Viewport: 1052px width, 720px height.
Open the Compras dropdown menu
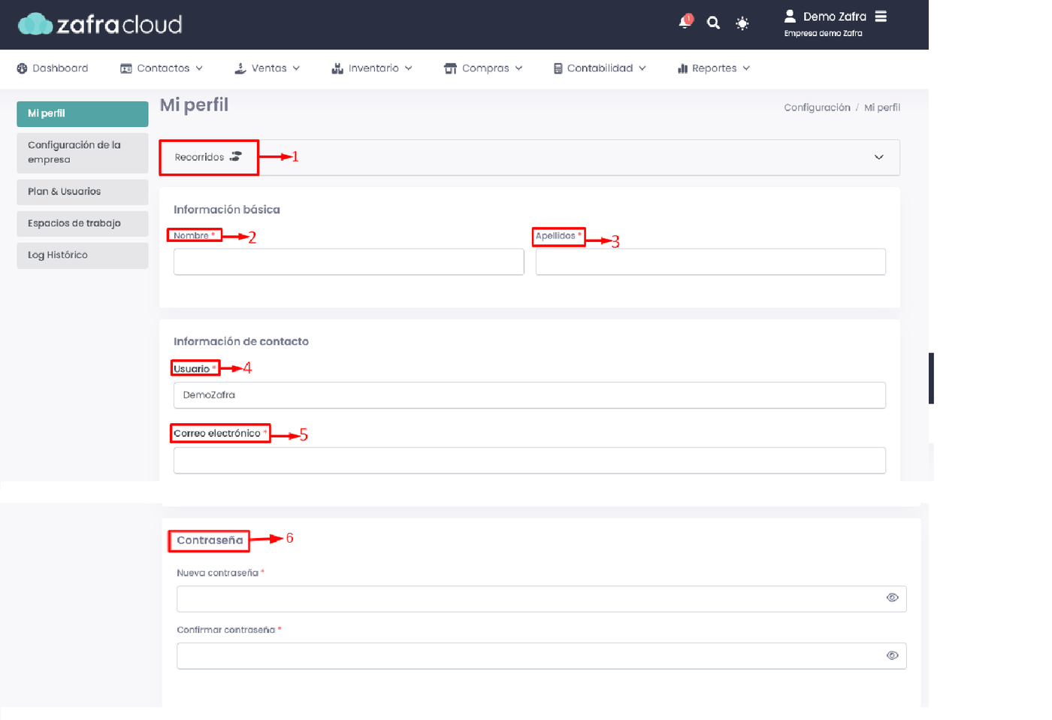coord(483,68)
